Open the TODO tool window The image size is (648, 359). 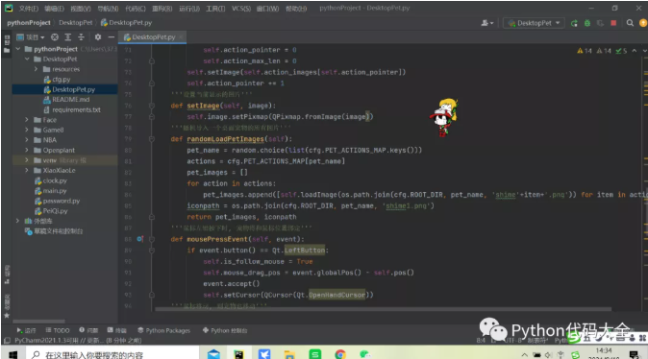(58, 330)
